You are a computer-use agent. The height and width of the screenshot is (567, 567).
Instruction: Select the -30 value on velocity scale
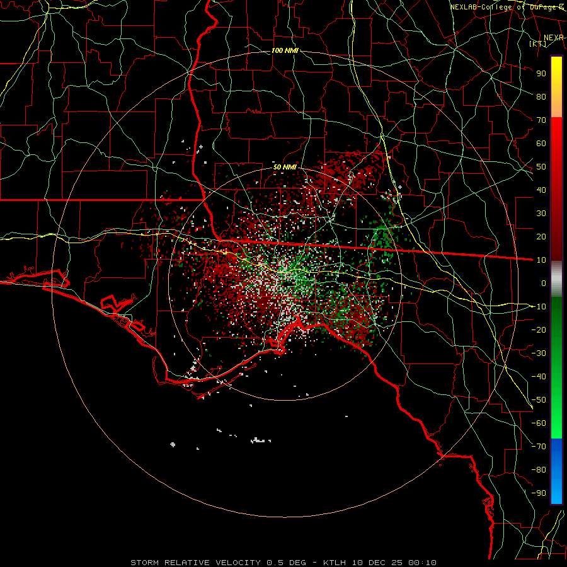click(539, 353)
